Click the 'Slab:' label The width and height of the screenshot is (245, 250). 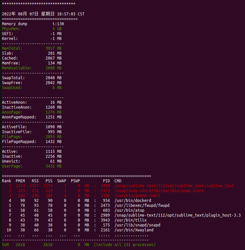click(x=8, y=53)
